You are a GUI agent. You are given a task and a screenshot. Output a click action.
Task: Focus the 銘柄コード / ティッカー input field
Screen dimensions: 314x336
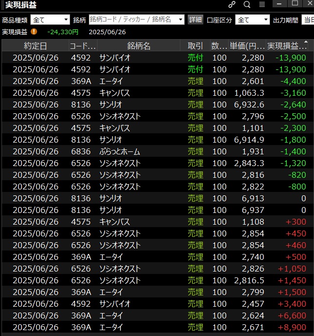click(x=133, y=20)
